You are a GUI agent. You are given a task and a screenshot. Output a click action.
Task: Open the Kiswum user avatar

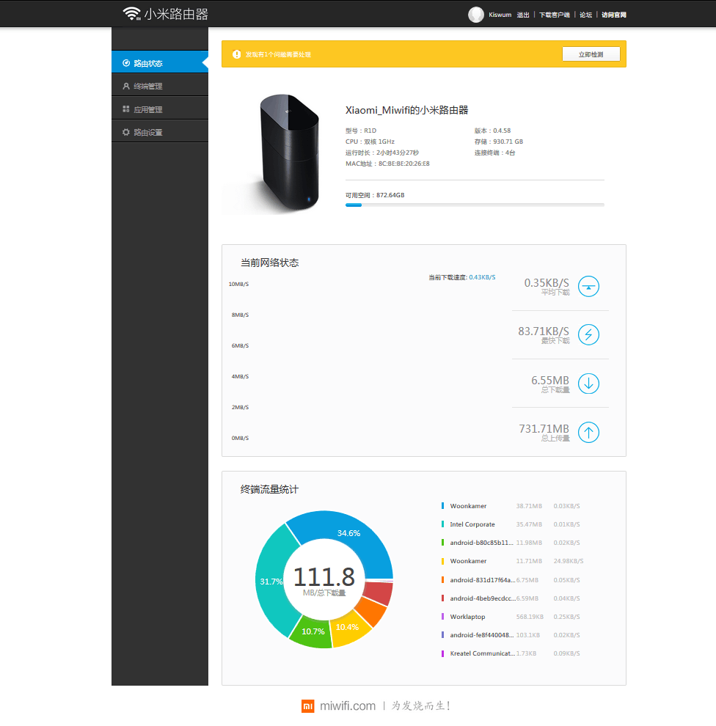pos(475,15)
